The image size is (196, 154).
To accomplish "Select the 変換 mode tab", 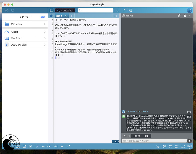I will pyautogui.click(x=146, y=136).
